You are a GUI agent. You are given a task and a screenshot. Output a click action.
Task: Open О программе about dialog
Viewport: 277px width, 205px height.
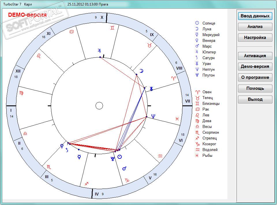click(x=255, y=77)
